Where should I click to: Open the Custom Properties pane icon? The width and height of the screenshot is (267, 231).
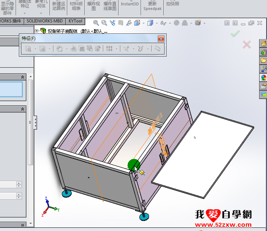pyautogui.click(x=263, y=86)
